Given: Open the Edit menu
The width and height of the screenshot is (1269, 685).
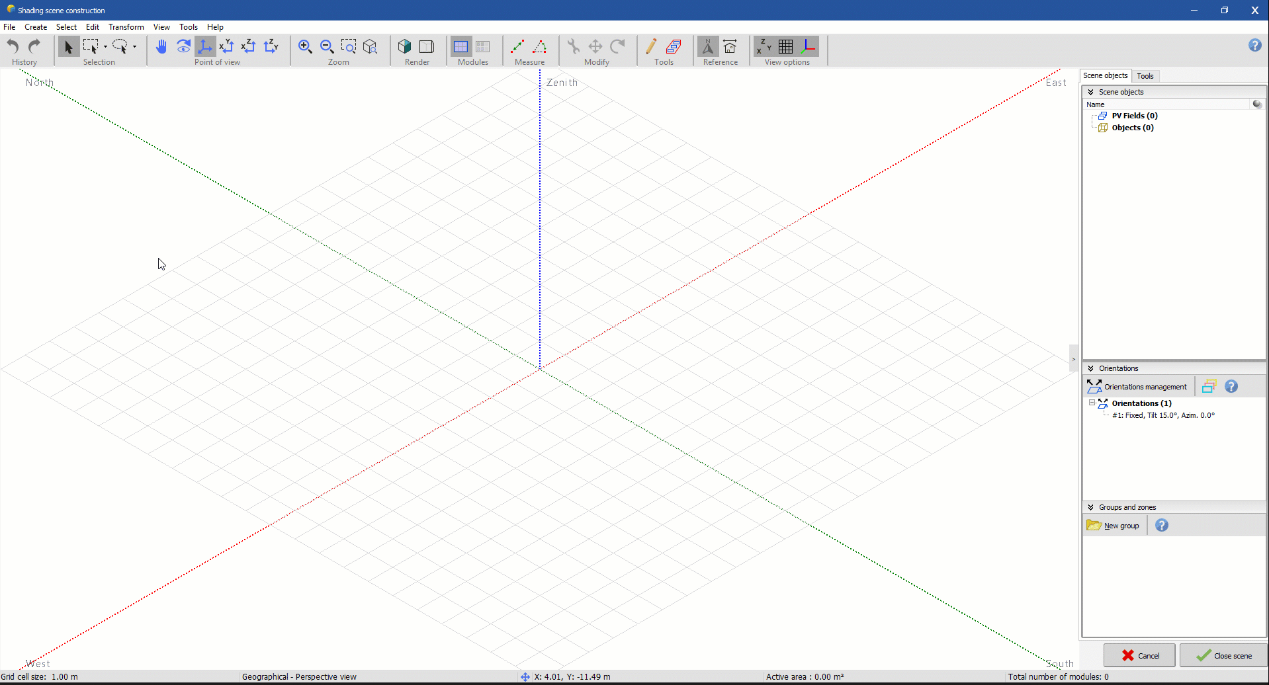Looking at the screenshot, I should (93, 27).
